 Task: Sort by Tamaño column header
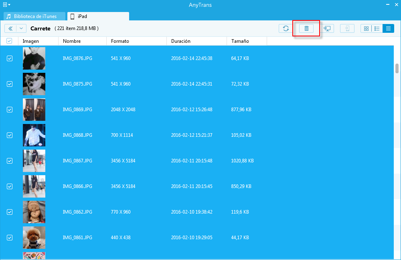[247, 41]
